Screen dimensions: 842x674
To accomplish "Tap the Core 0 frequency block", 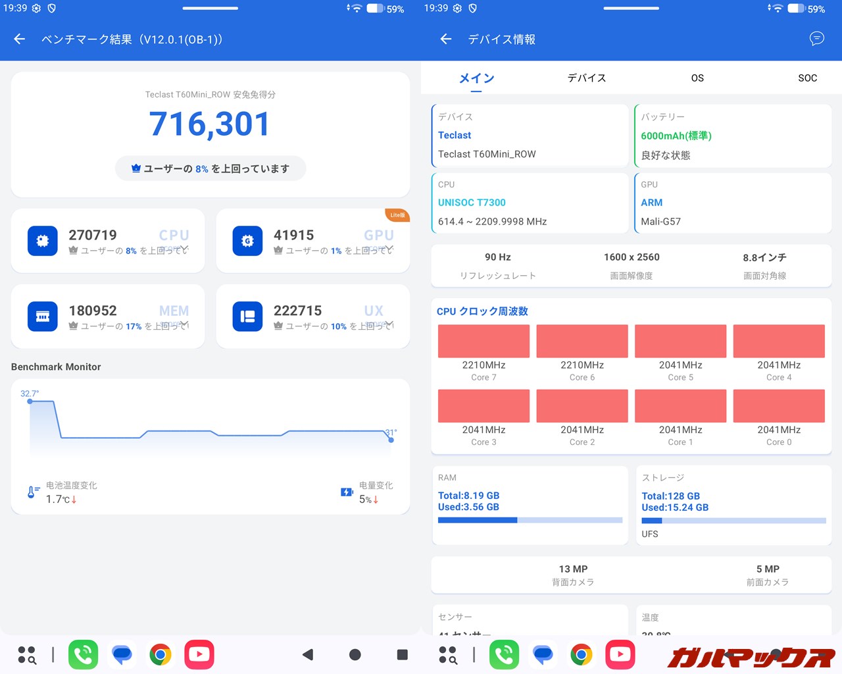I will 779,405.
